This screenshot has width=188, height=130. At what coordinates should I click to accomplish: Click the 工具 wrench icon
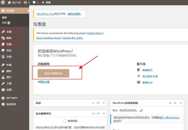(x=3, y=83)
